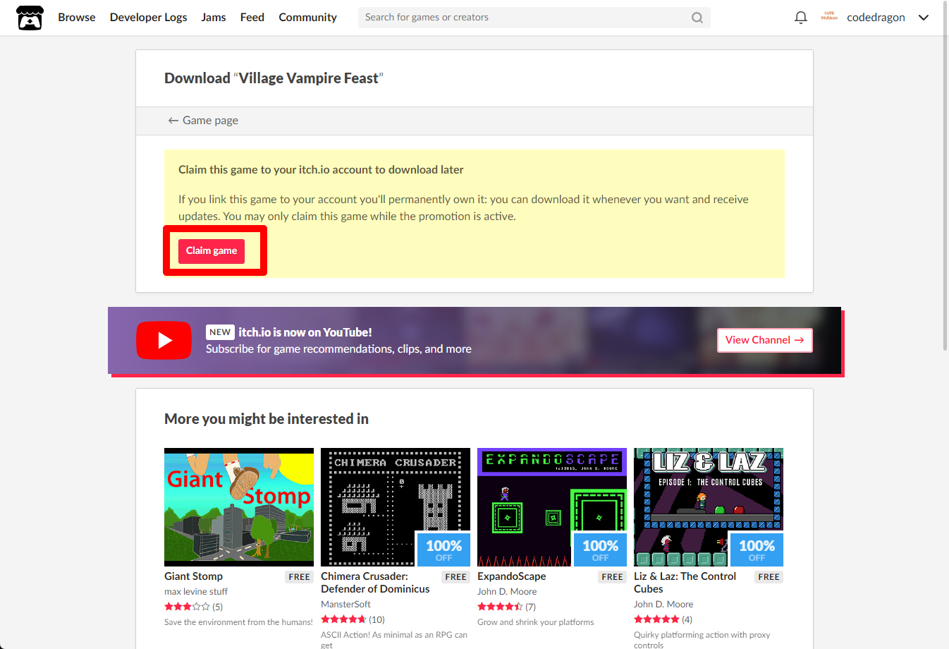Open the Chimera Crusader thumbnail
949x649 pixels.
point(396,507)
